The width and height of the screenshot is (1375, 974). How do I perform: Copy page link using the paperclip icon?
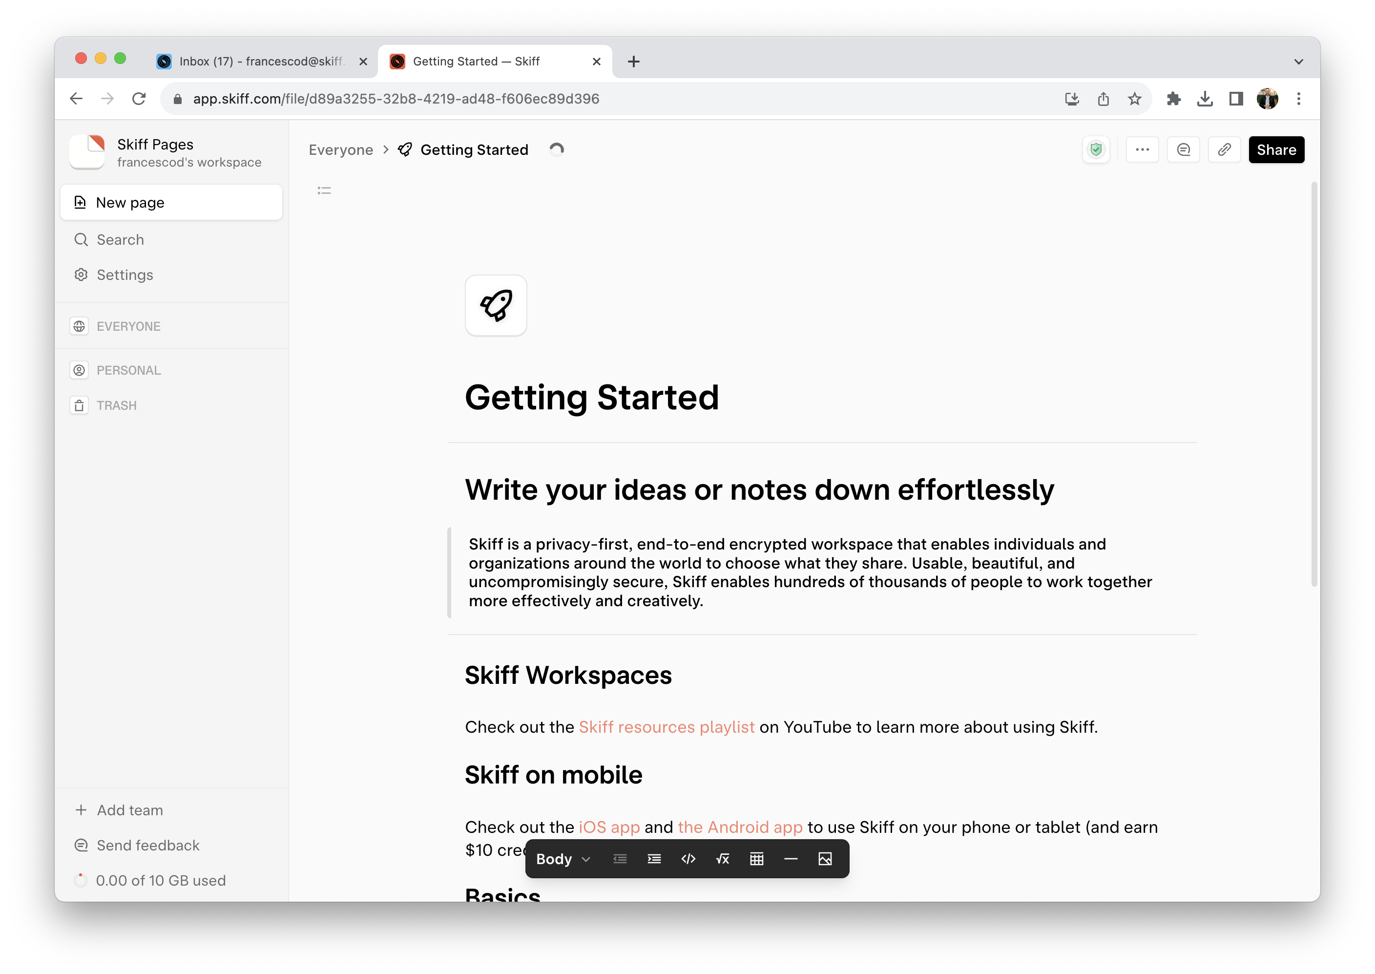point(1225,149)
